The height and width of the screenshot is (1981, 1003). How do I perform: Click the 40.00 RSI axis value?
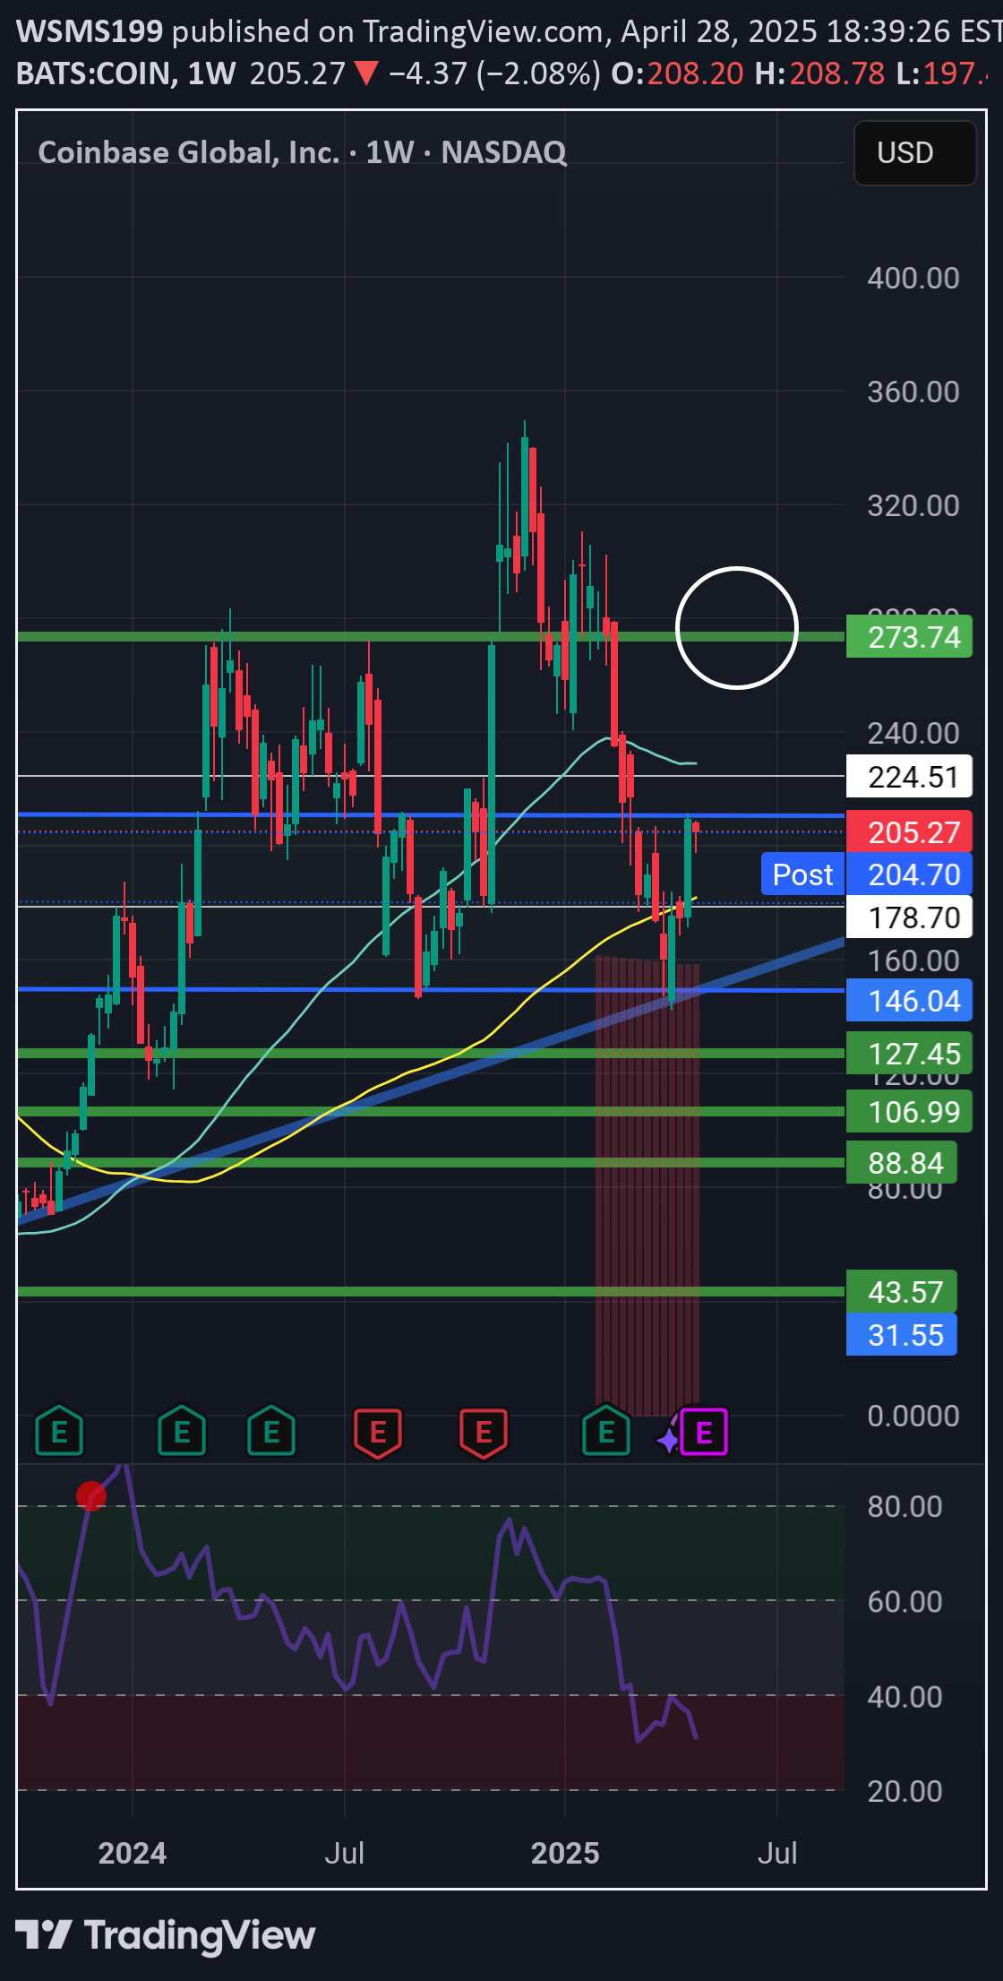point(904,1697)
